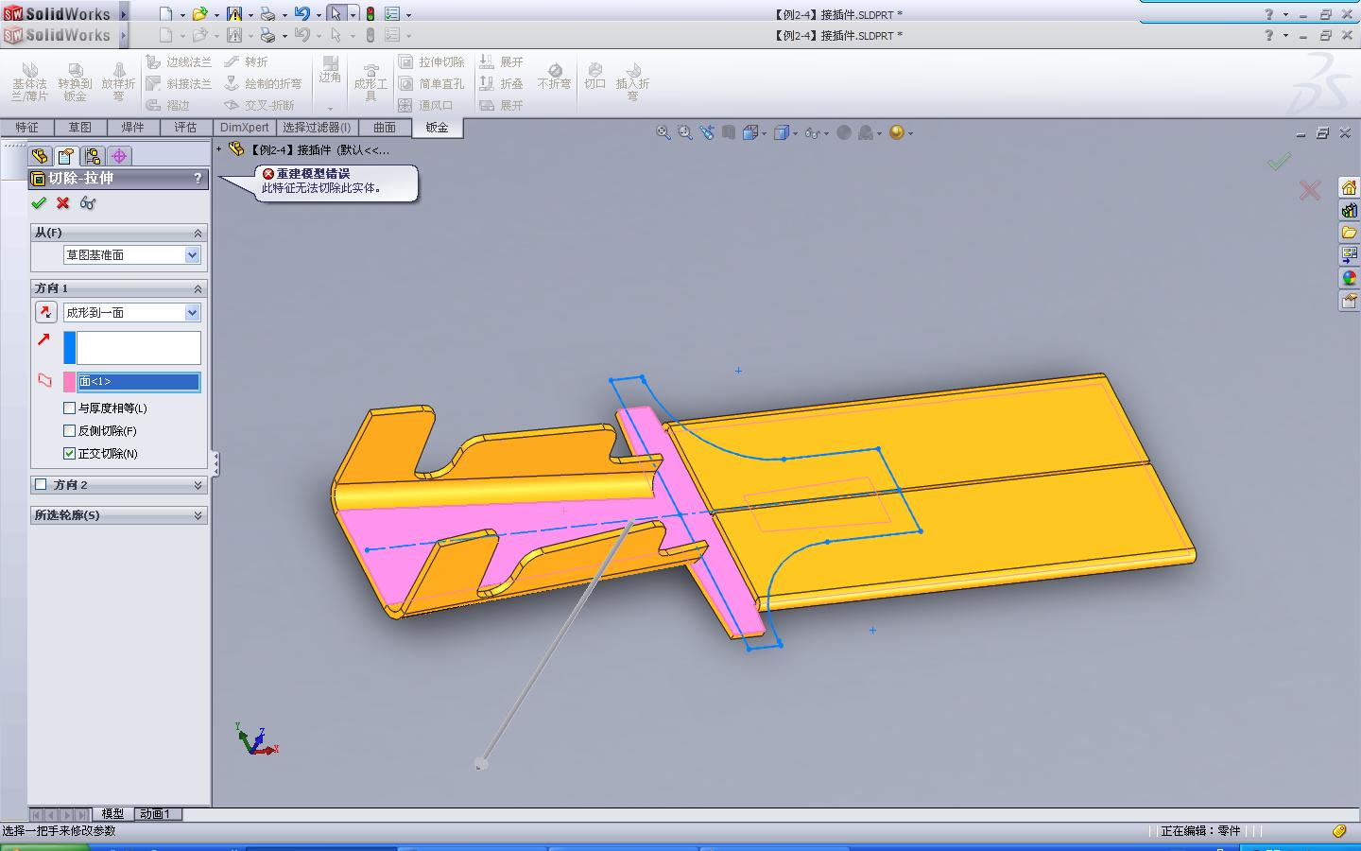Open the FeatureManager design tree tab icon
The width and height of the screenshot is (1361, 851).
pyautogui.click(x=40, y=156)
